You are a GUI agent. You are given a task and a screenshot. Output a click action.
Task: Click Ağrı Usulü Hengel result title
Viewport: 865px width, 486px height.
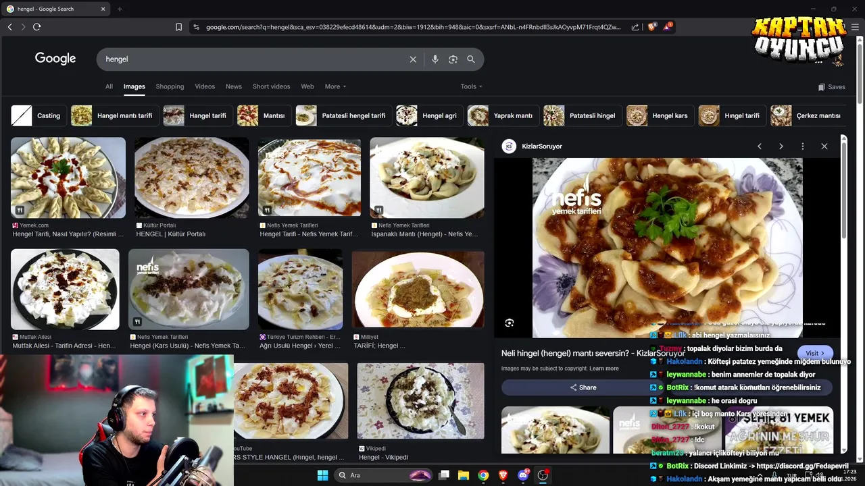click(x=300, y=346)
